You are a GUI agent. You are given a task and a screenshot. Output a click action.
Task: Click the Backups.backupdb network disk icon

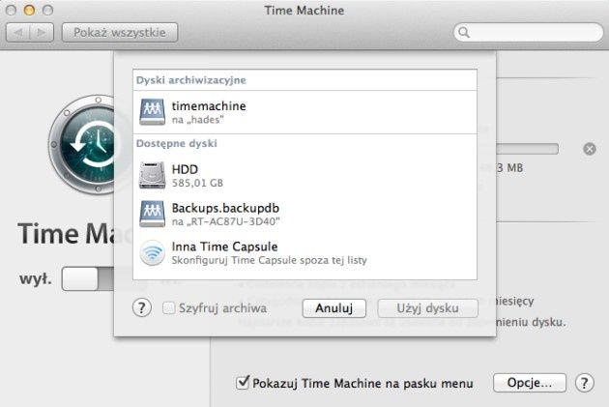tap(153, 214)
